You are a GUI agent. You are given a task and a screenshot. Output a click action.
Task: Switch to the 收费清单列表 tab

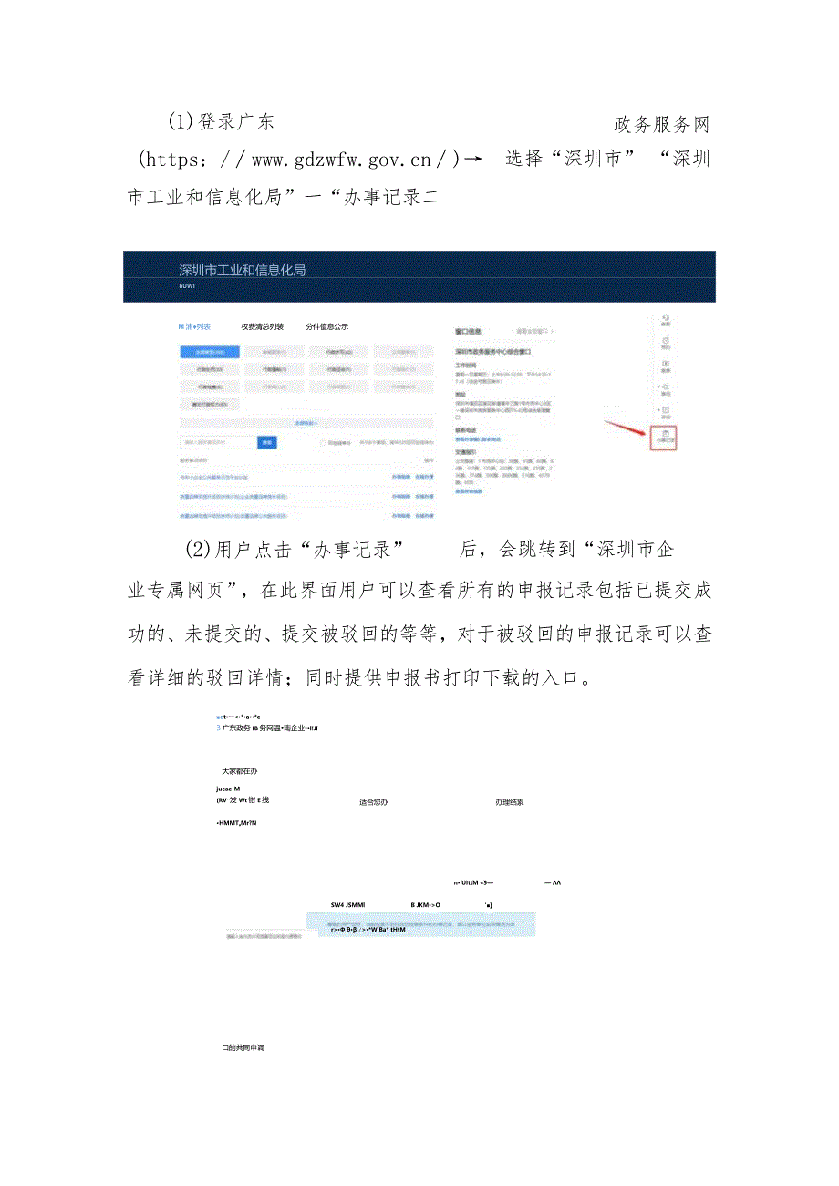pyautogui.click(x=263, y=326)
